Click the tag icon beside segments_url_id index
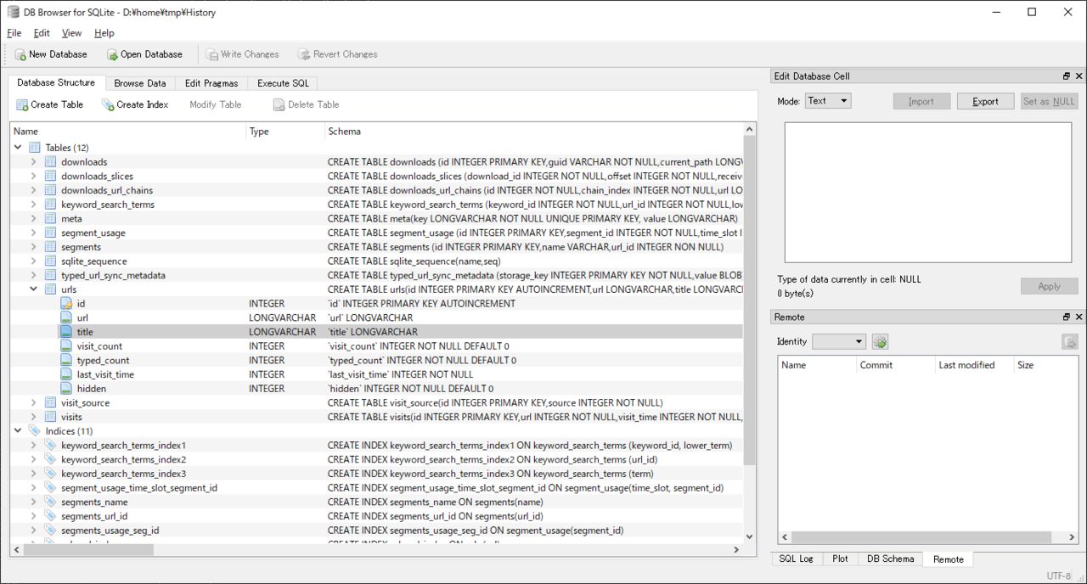This screenshot has height=584, width=1087. 50,515
